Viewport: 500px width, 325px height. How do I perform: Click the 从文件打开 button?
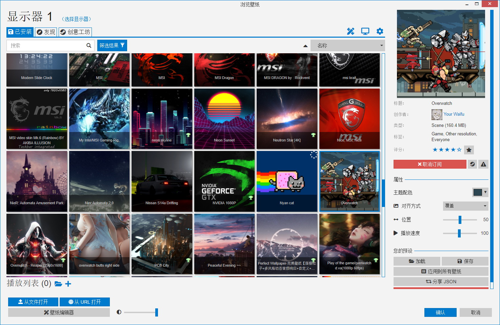(33, 302)
